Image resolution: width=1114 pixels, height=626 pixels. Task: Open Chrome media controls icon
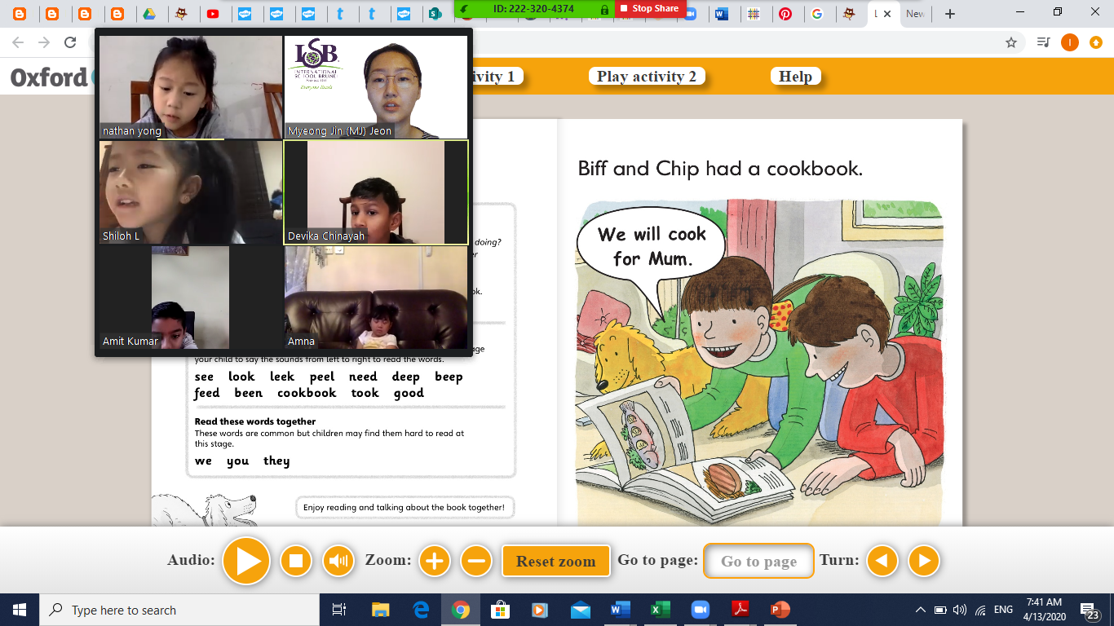coord(1043,42)
